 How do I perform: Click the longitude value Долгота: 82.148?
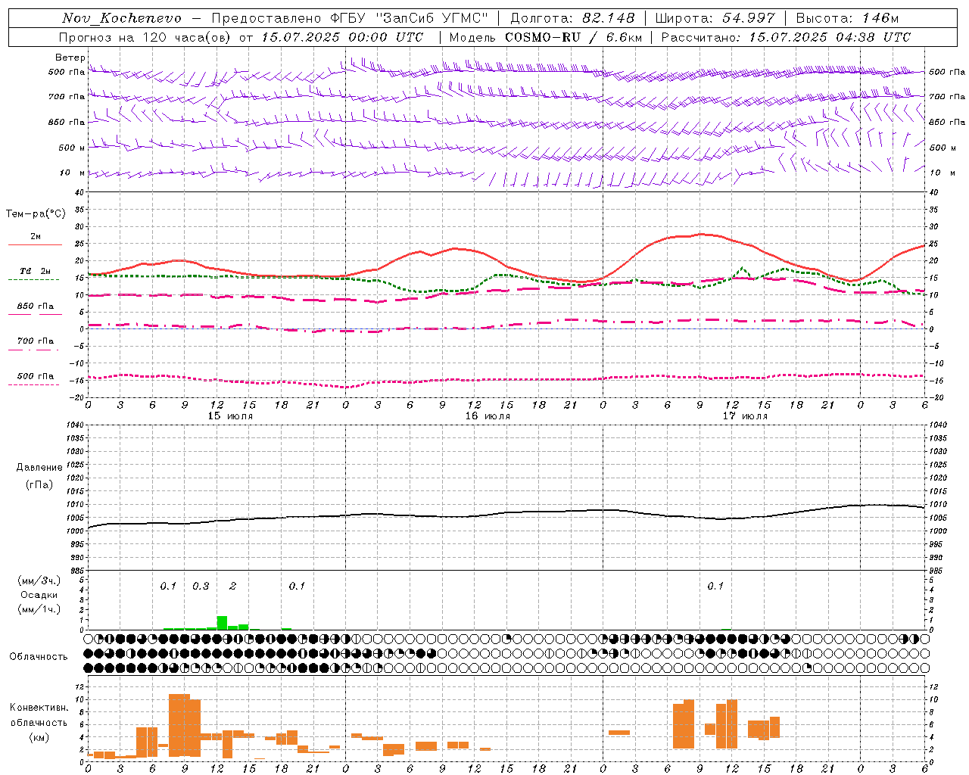pyautogui.click(x=572, y=18)
